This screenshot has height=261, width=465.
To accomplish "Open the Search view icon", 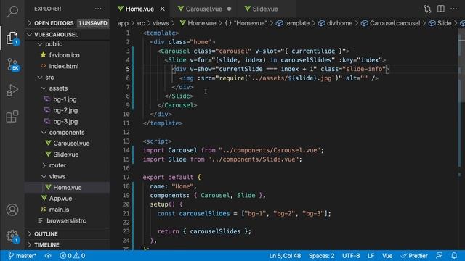I will (12, 12).
